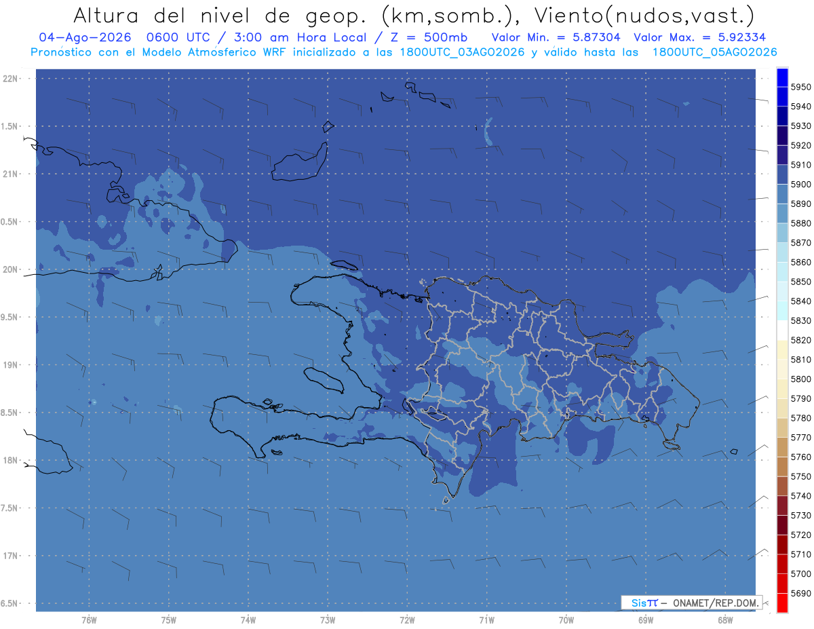The image size is (814, 629).
Task: Click the "5950" legend value
Action: [x=800, y=87]
